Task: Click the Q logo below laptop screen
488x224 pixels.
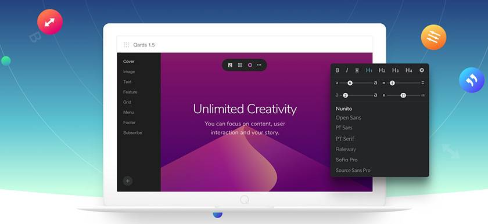Action: (245, 200)
